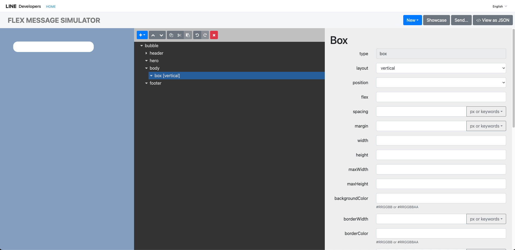This screenshot has height=250, width=515.
Task: Focus the borderWidth input field
Action: (x=421, y=219)
